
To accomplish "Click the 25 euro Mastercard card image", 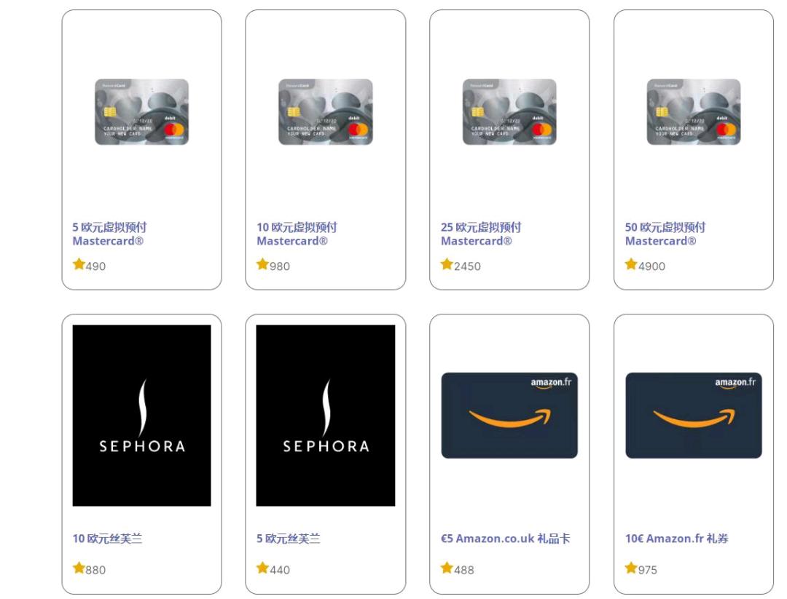I will coord(509,112).
